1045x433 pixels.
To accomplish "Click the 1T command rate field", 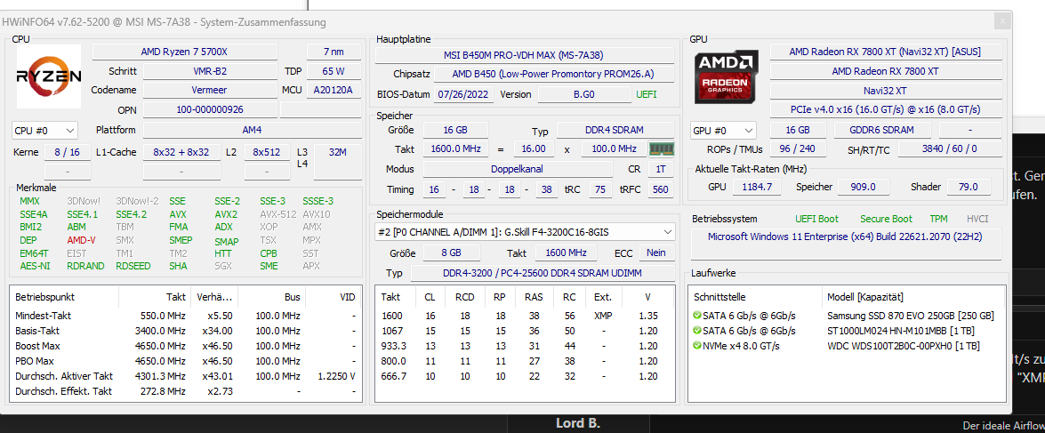I will click(661, 169).
